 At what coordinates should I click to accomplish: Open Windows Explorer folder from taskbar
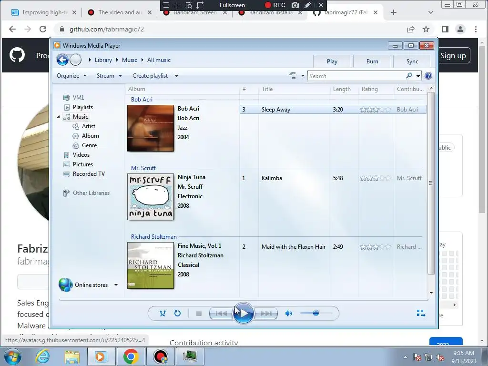(x=72, y=356)
